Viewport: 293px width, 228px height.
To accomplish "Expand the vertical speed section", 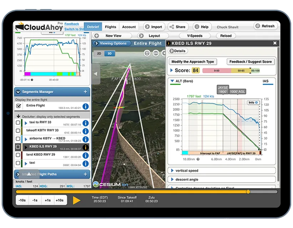I will 172,170.
